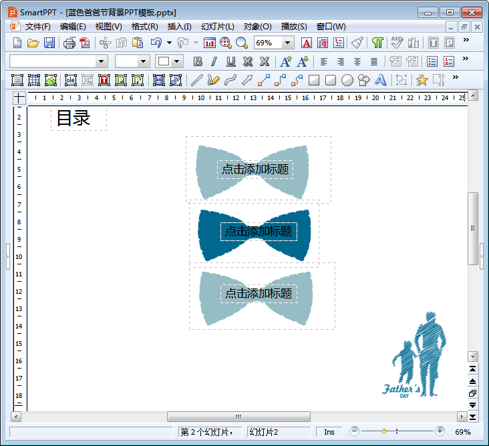Increase font size icon
This screenshot has height=446, width=489.
pyautogui.click(x=286, y=61)
